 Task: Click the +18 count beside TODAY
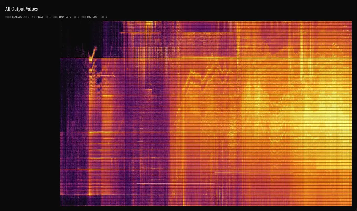coord(46,17)
